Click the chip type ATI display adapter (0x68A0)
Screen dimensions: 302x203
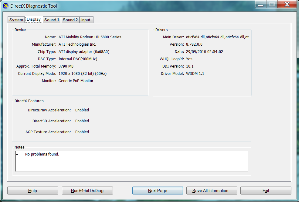[84, 52]
